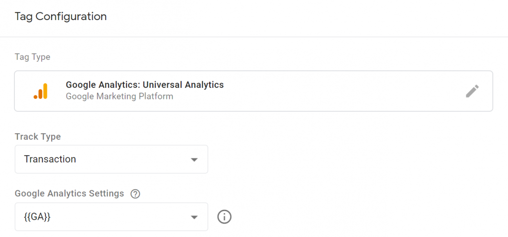
Task: Click the pencil edit icon for Tag Type
Action: click(x=472, y=91)
